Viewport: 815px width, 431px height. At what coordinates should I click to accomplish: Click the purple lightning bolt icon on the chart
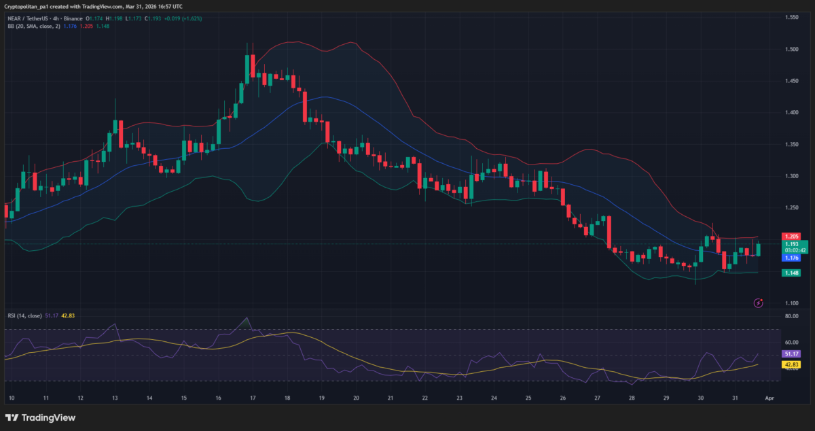tap(758, 303)
